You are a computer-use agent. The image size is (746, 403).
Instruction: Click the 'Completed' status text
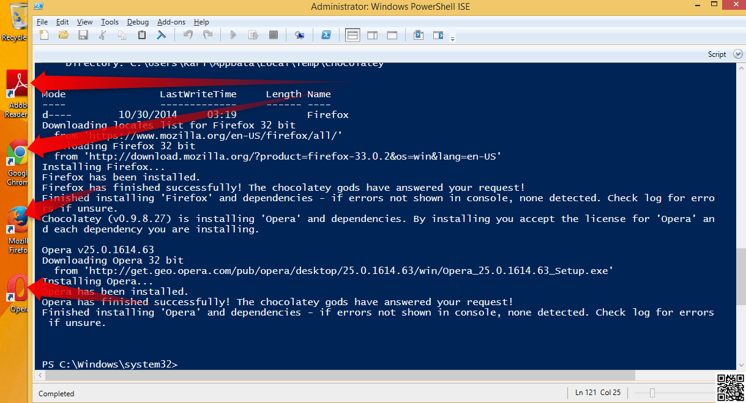[56, 394]
